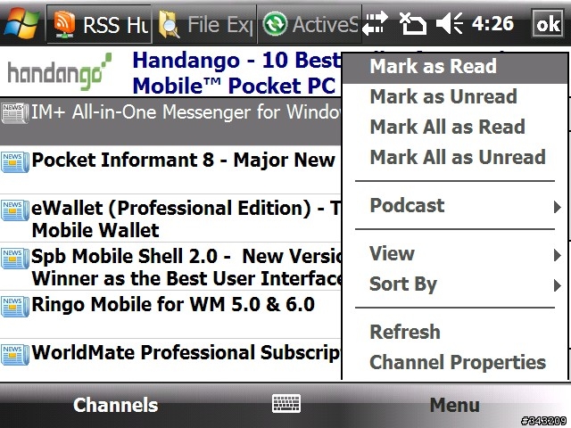Screen dimensions: 571x428
Task: Switch to the ActiveSync taskbar item
Action: (x=310, y=24)
